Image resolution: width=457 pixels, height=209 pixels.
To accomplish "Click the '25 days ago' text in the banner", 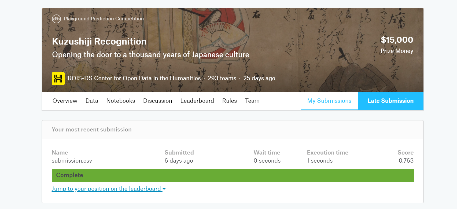I will (x=259, y=78).
